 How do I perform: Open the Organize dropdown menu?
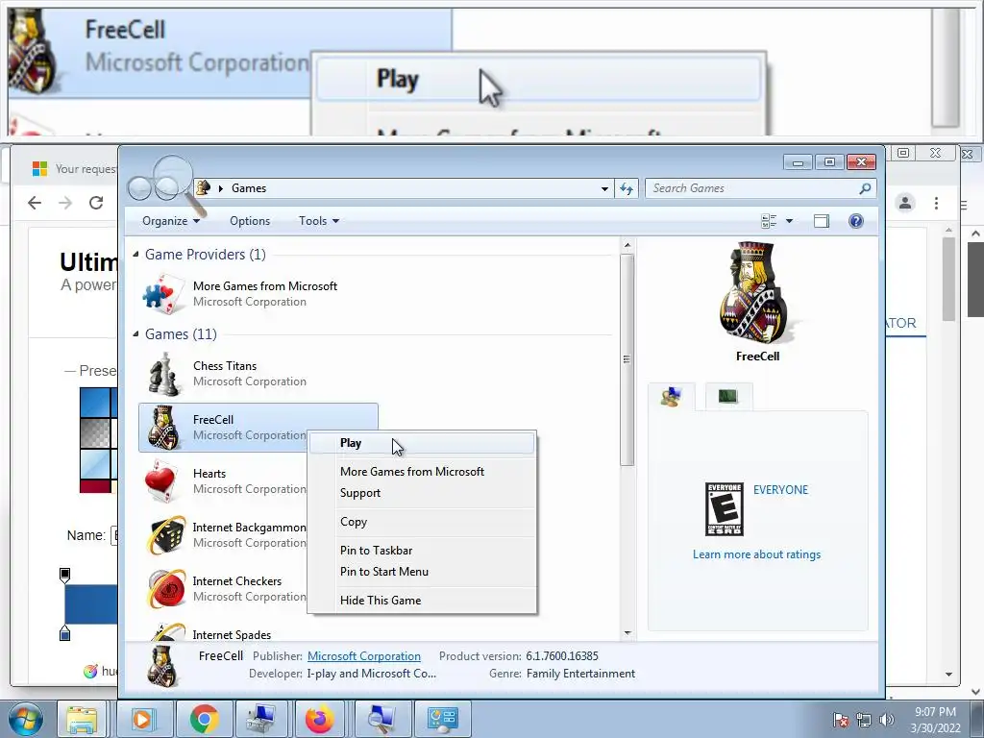[171, 221]
